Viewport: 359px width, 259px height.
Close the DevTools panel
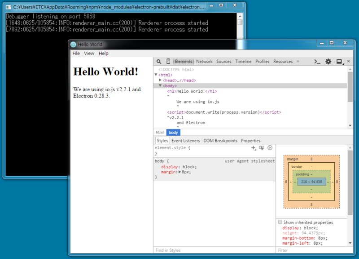click(x=349, y=61)
